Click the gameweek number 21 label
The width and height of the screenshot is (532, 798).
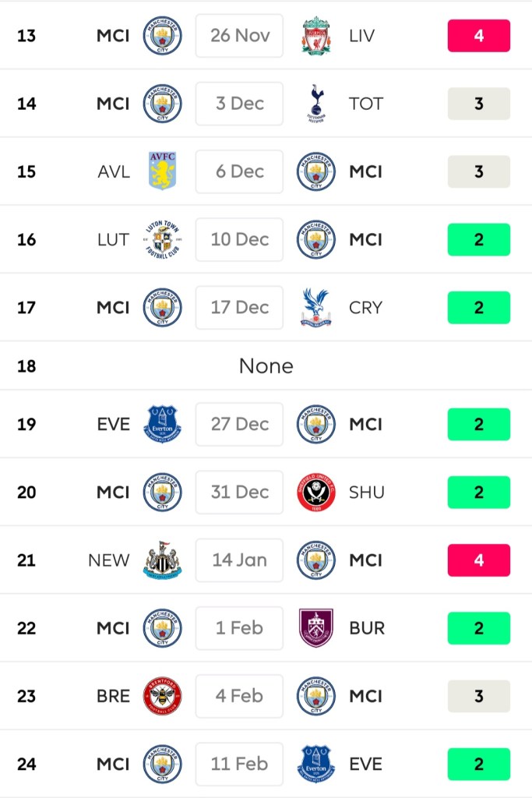point(26,560)
